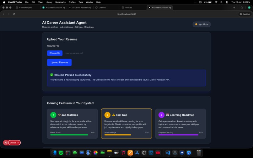Open the Ask Chat panel

245,14
